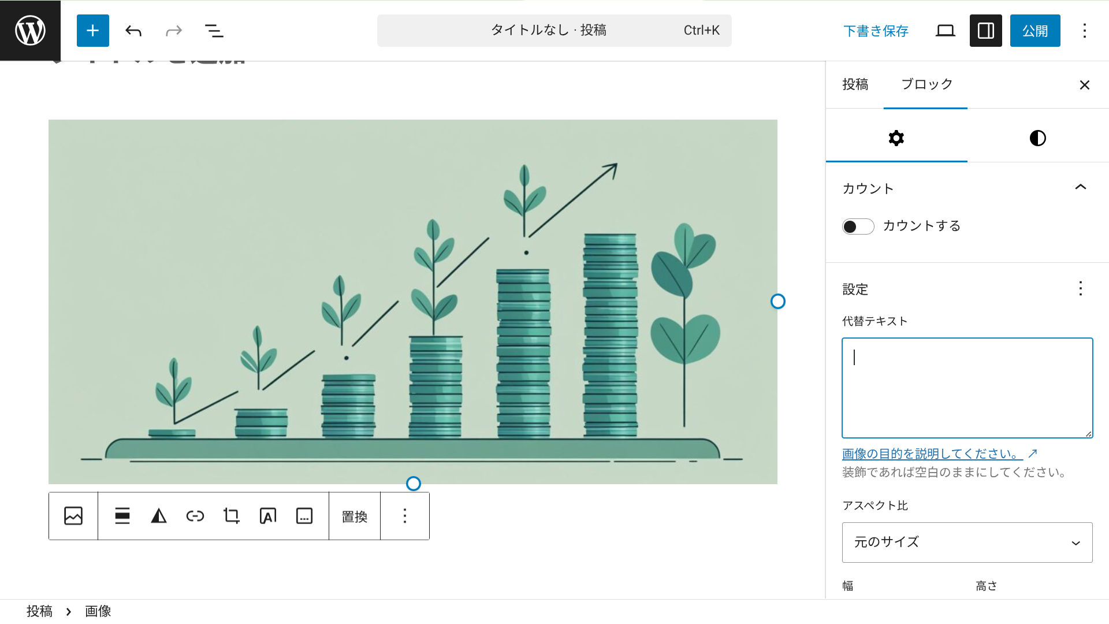The width and height of the screenshot is (1109, 624).
Task: Crop the selected image
Action: 231,516
